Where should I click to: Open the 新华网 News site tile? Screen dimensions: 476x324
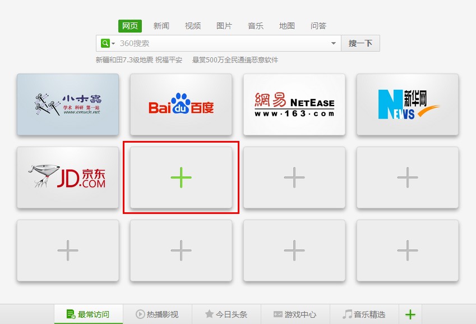(408, 104)
